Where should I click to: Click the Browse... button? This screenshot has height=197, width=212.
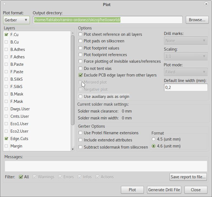click(197, 20)
